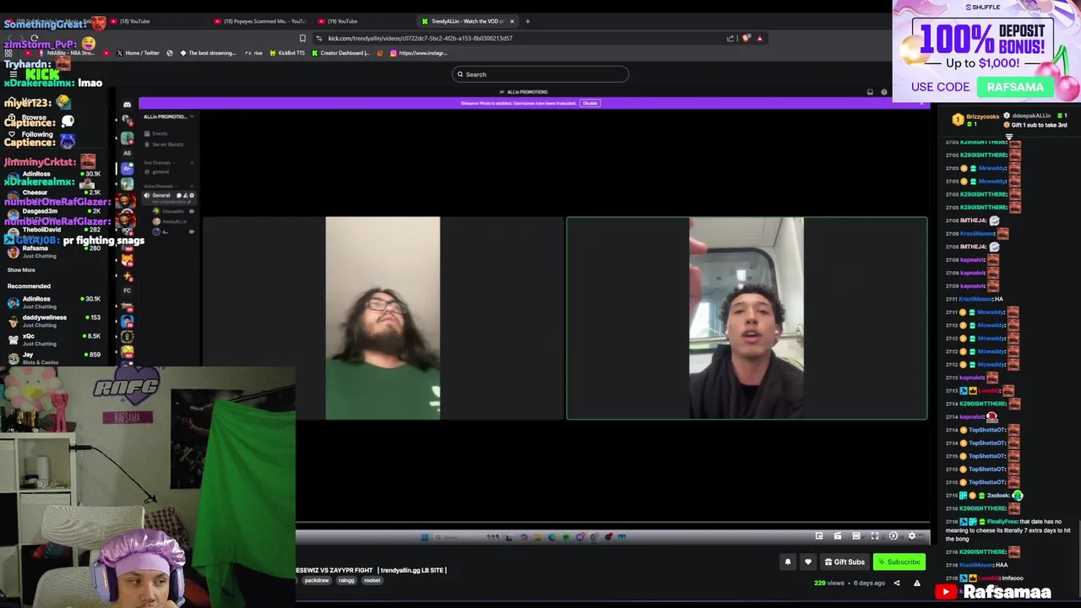Click the Kick search field

(x=540, y=74)
